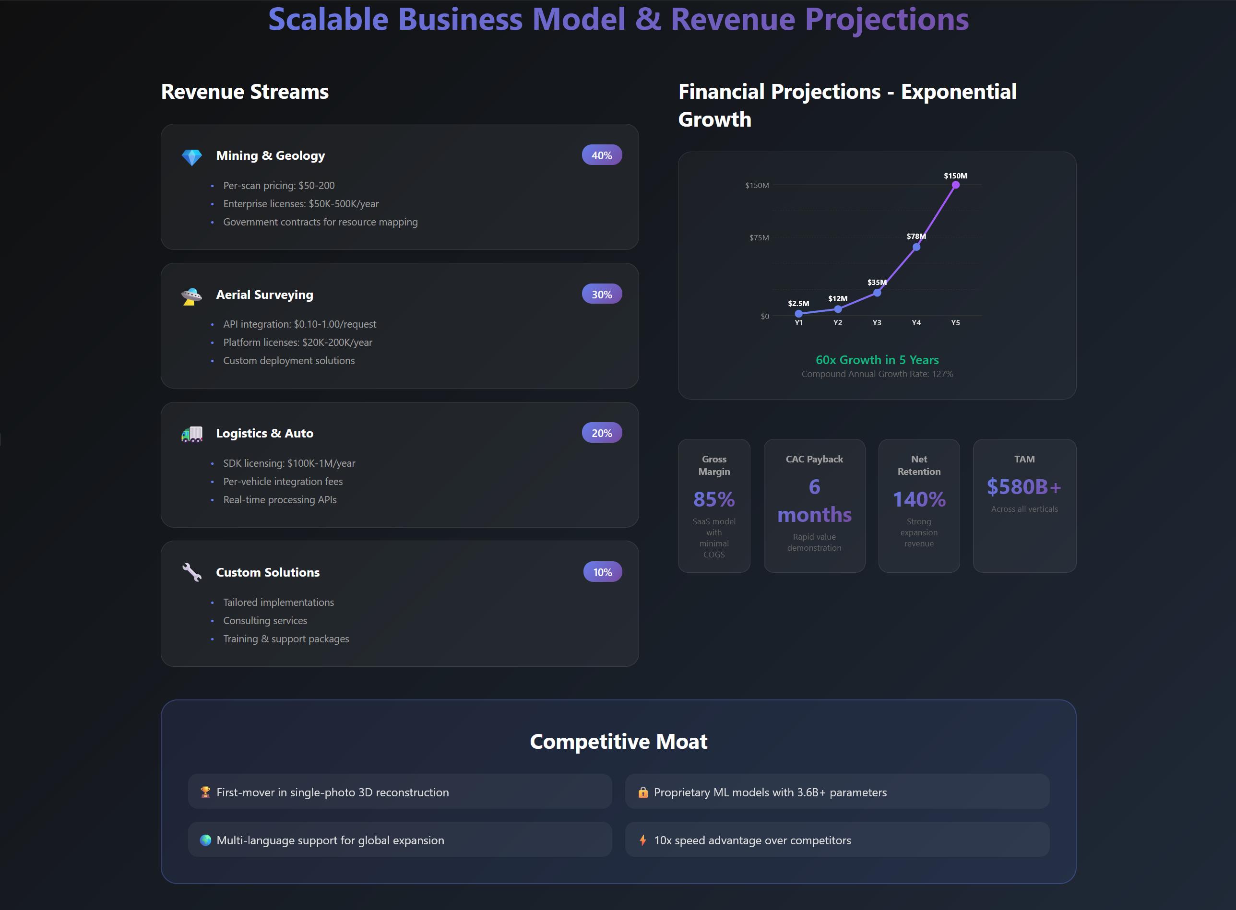
Task: Click the truck icon beside Logistics & Auto
Action: coord(192,435)
